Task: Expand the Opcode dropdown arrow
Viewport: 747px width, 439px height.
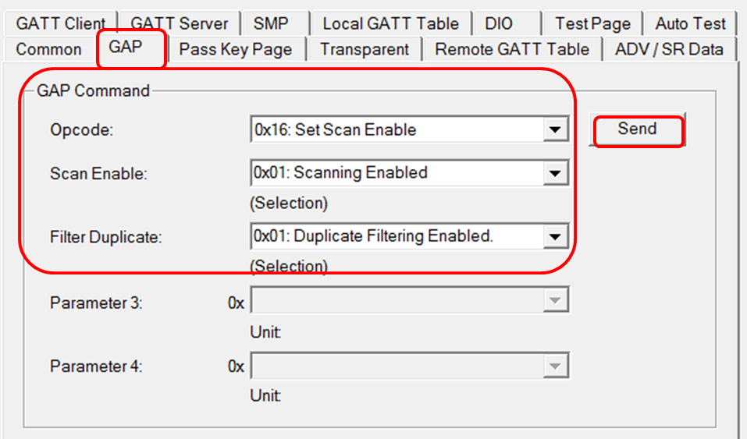Action: [555, 130]
